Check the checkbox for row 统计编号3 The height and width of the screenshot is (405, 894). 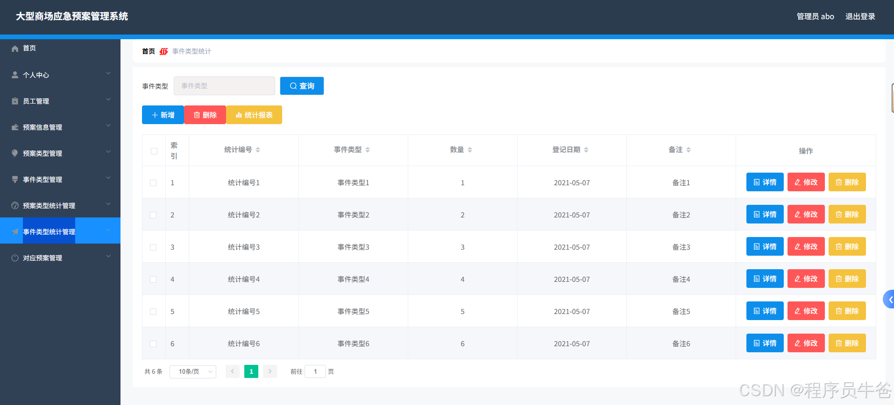(153, 247)
